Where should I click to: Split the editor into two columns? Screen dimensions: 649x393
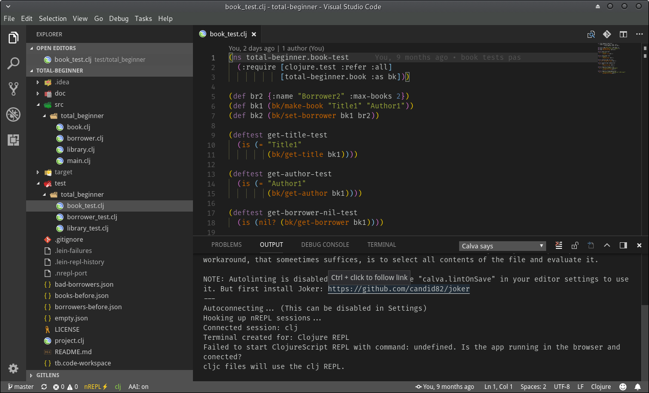click(x=623, y=34)
